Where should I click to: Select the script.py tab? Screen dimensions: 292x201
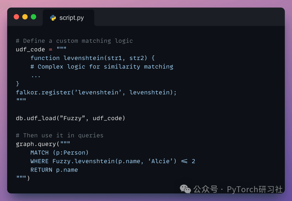[x=68, y=18]
